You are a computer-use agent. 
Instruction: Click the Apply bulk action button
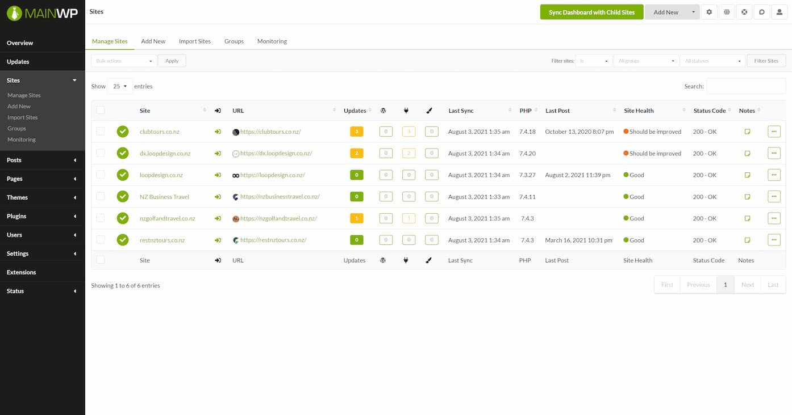coord(172,61)
